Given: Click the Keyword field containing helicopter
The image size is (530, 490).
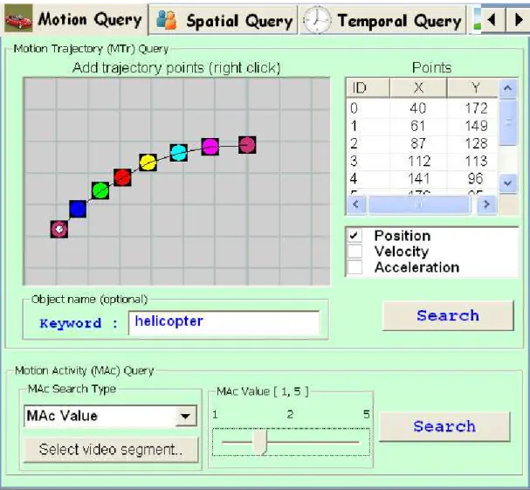Looking at the screenshot, I should click(224, 322).
